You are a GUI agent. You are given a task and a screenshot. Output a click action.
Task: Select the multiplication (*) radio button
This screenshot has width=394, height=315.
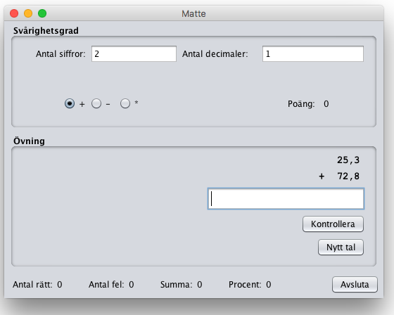pos(125,103)
